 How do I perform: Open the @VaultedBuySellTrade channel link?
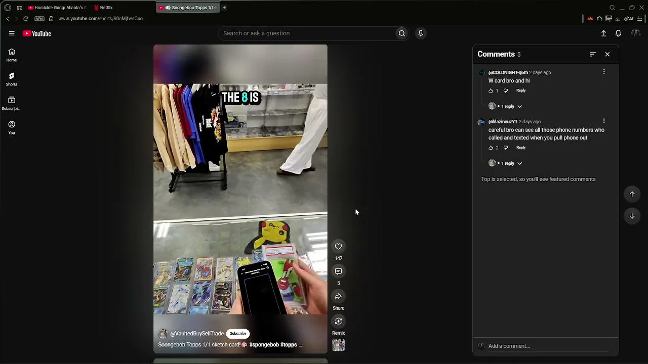[x=197, y=334]
